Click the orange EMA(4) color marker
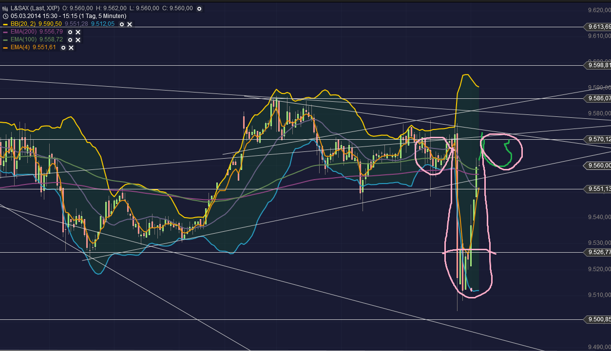The width and height of the screenshot is (611, 351). 5,47
